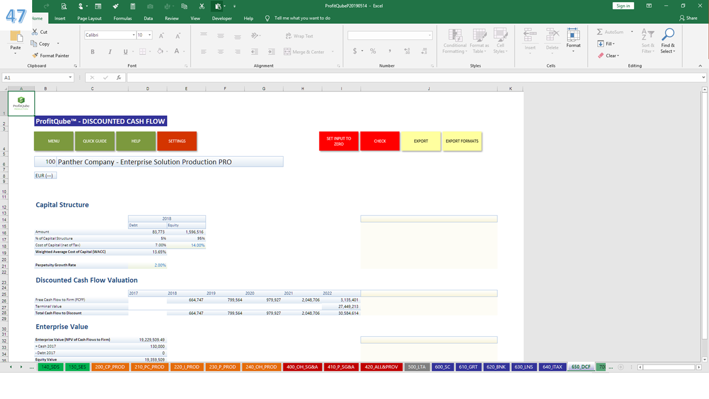Open the font size dropdown showing 10
709x399 pixels.
[150, 35]
